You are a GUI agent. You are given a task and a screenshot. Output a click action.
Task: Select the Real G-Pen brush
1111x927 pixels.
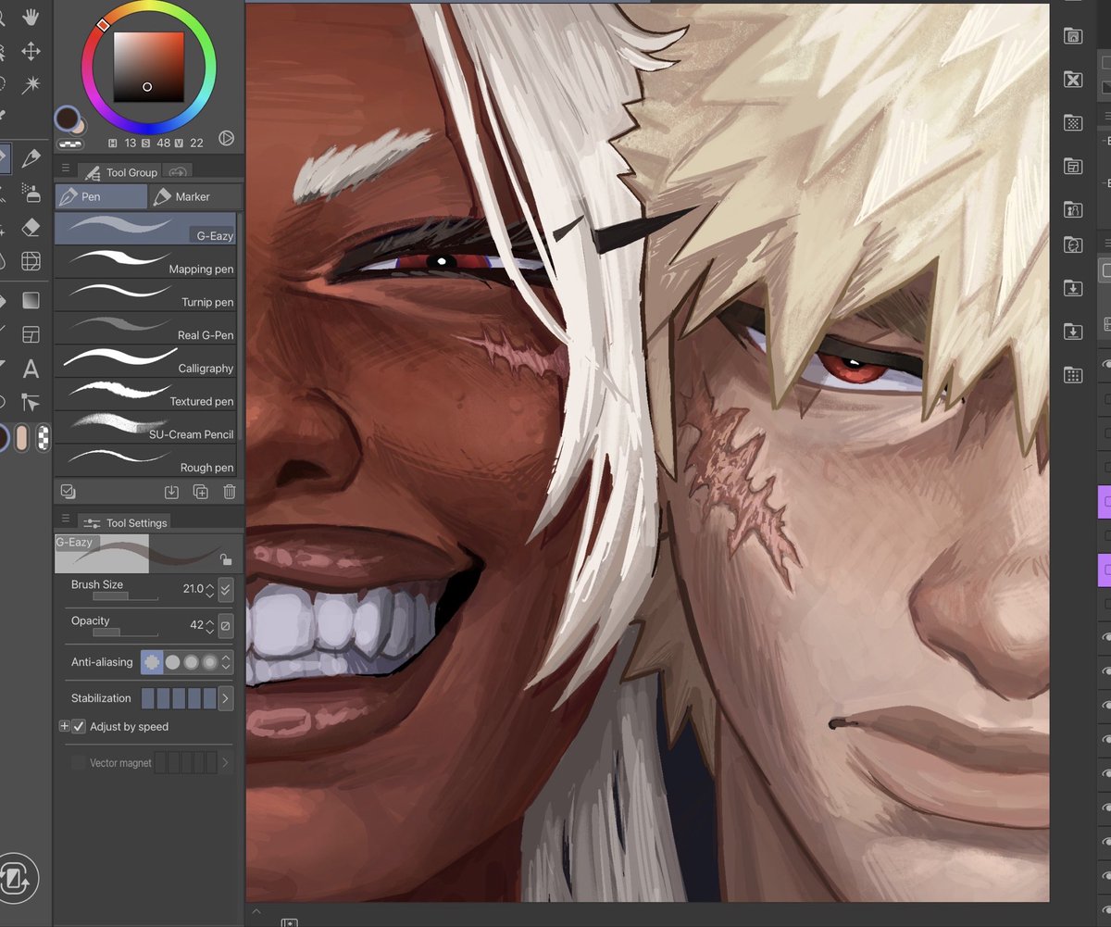[x=146, y=328]
